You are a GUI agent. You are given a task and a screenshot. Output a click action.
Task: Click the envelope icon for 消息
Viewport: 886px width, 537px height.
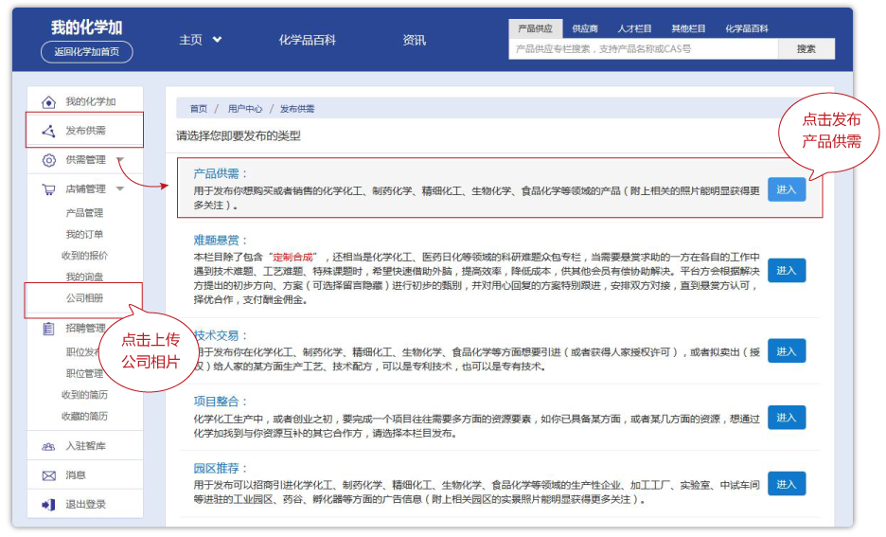(49, 475)
